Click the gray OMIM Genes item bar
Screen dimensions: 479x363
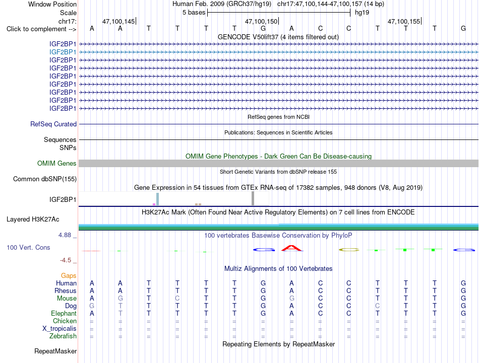[x=278, y=164]
